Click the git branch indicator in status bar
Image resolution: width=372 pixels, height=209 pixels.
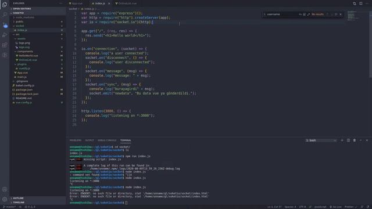tap(9, 207)
